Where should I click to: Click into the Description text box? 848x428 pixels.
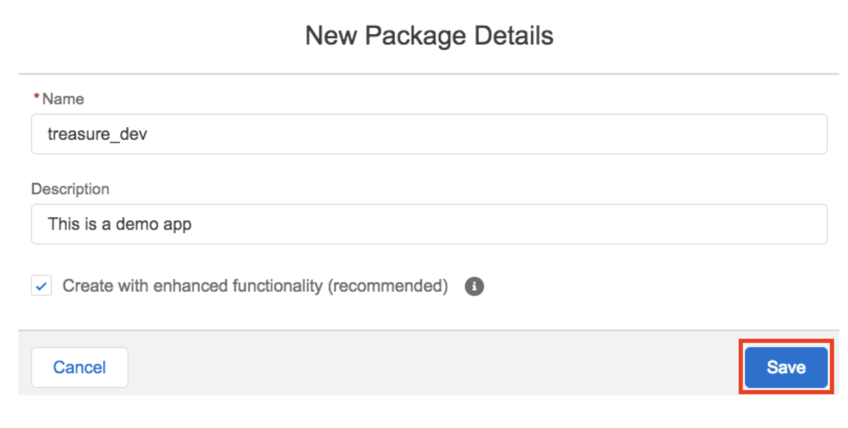coord(429,224)
